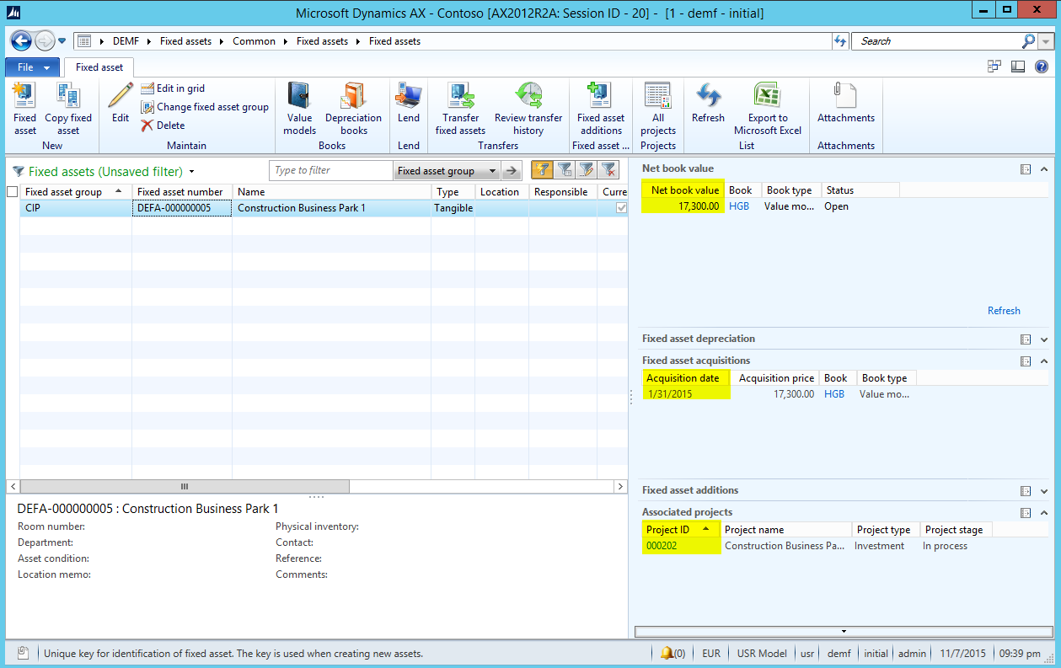Screen dimensions: 1061x668
Task: Tick the select-all checkbox in grid header
Action: [12, 192]
